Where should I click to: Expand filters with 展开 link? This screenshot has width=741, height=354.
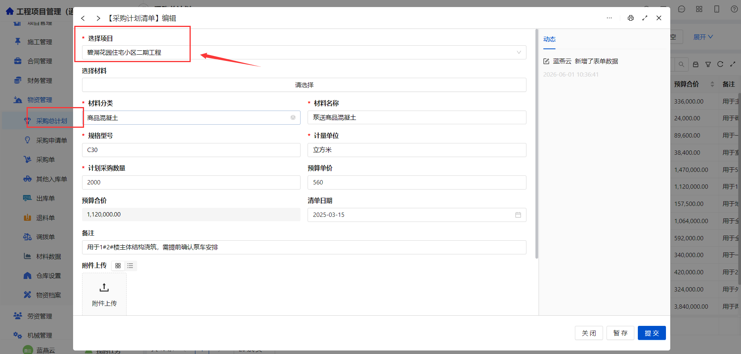pos(703,37)
